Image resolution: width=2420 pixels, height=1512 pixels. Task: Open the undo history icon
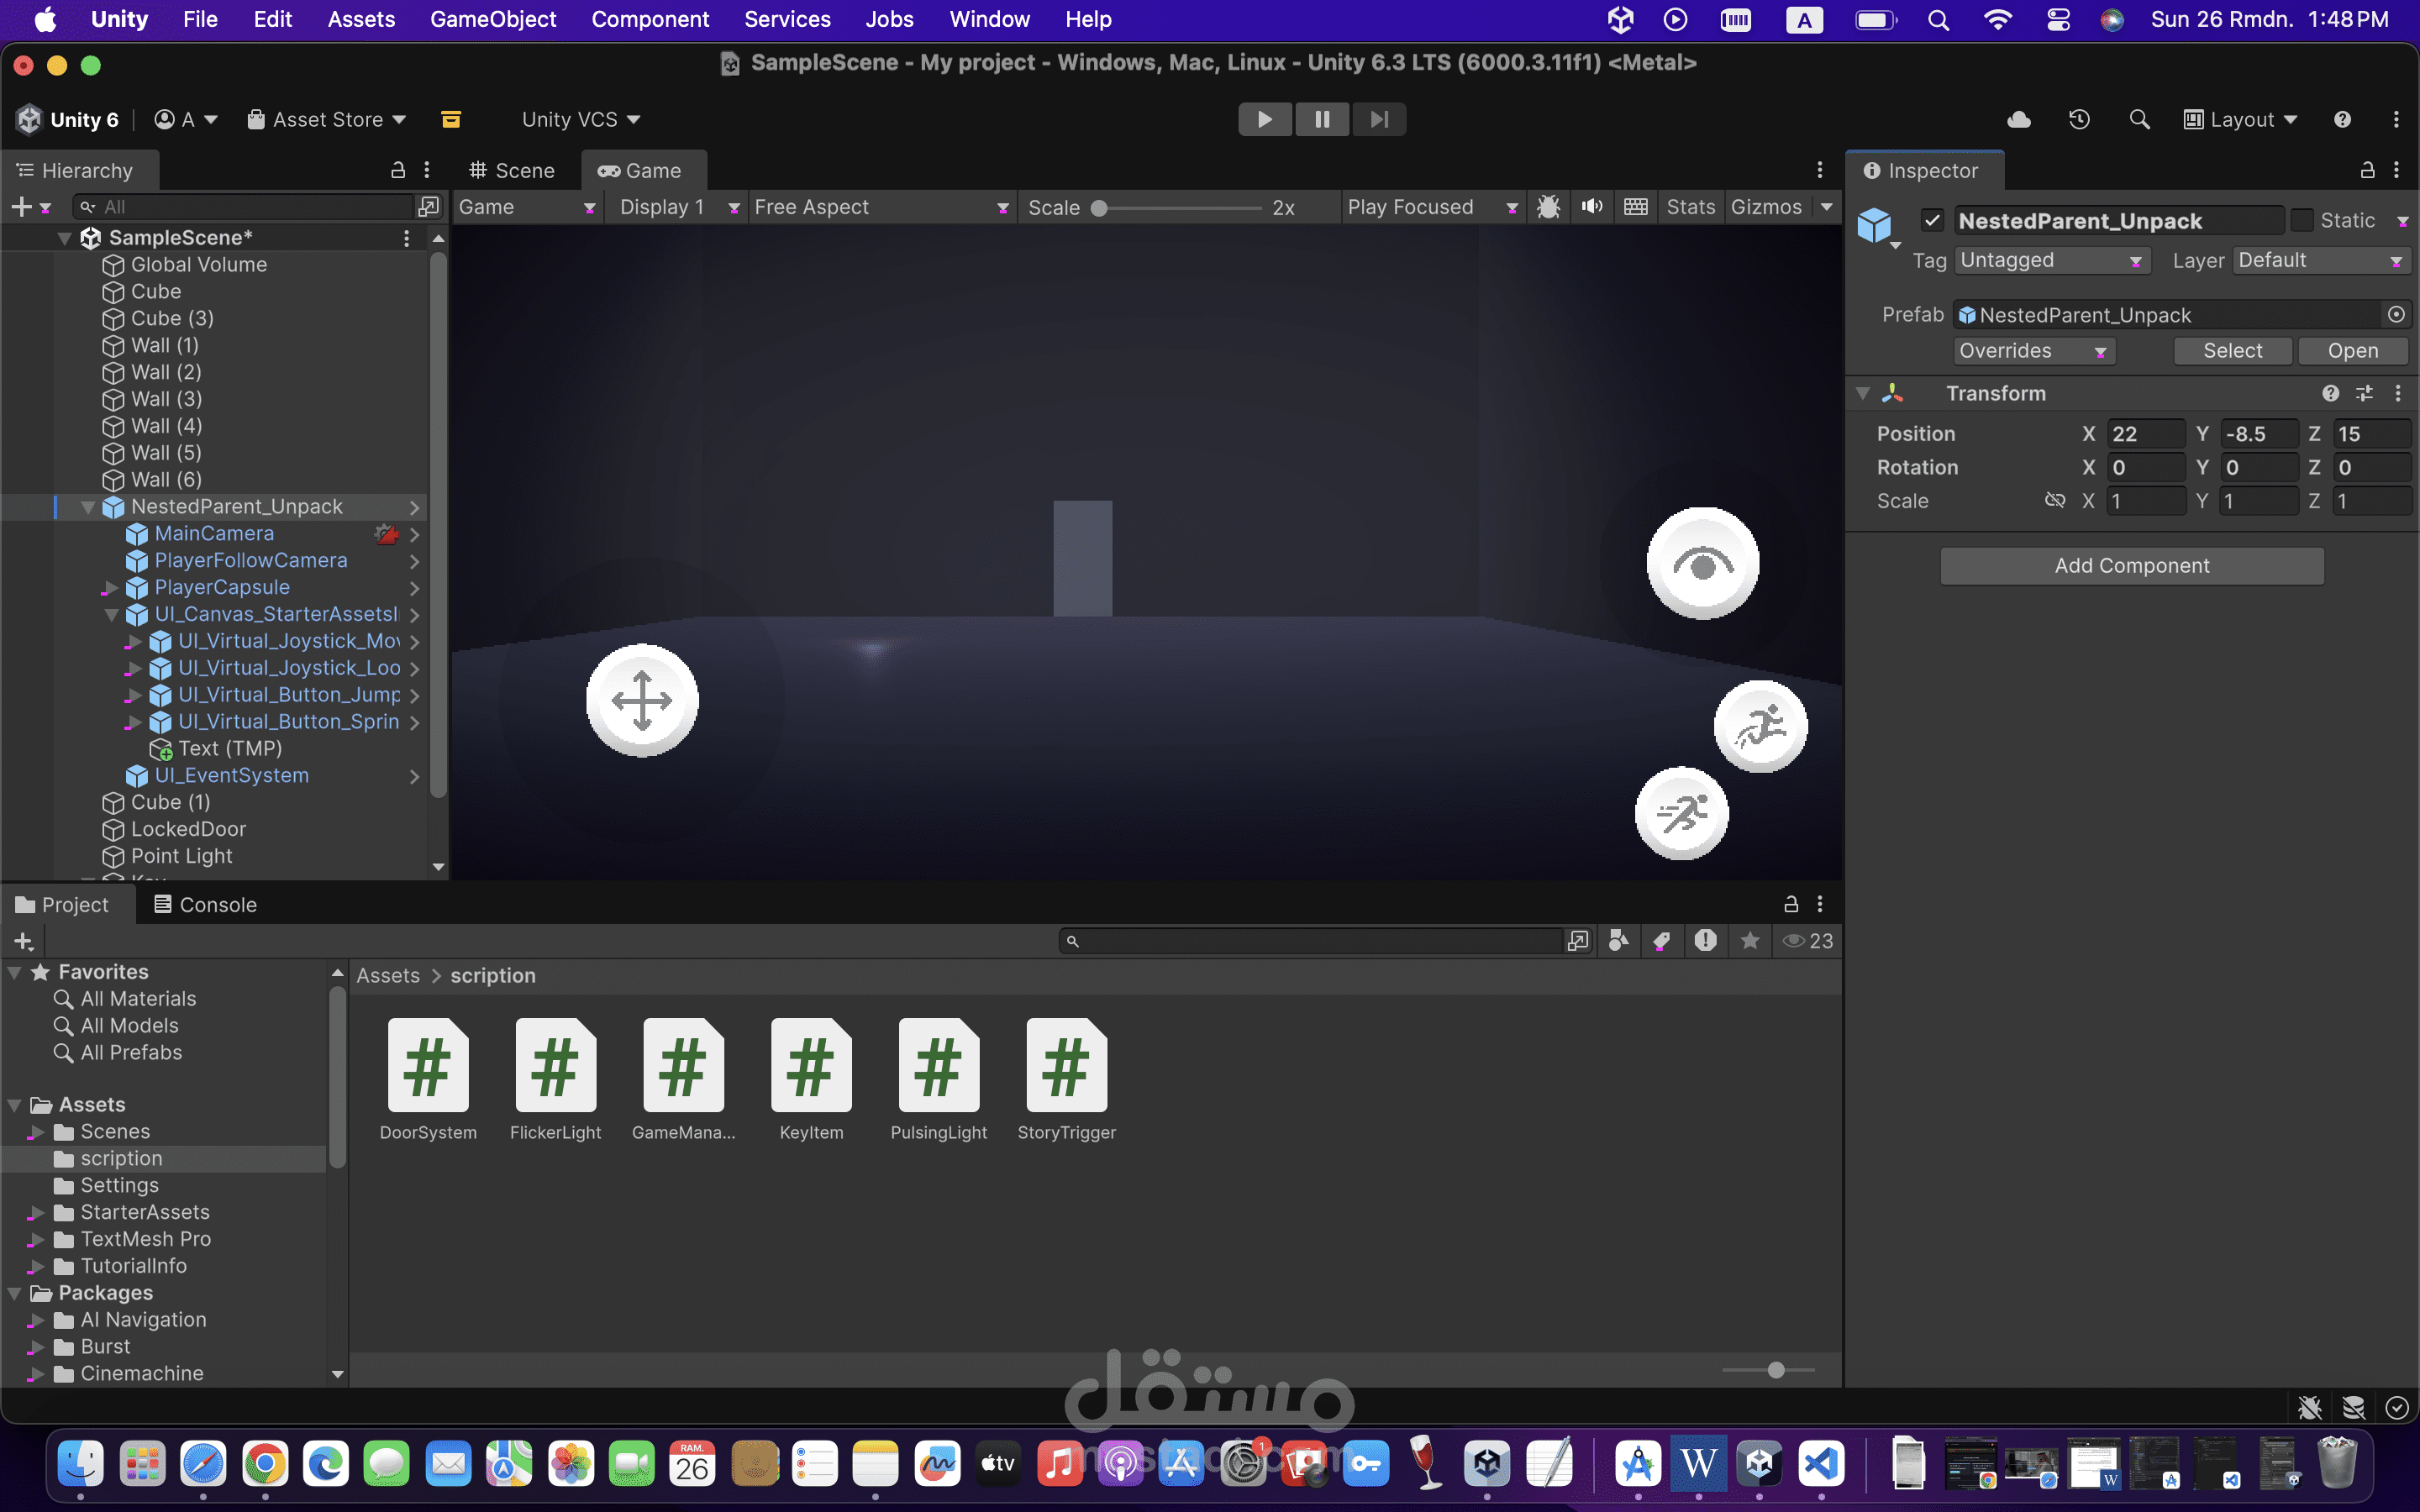click(x=2079, y=120)
